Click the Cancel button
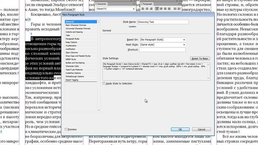Viewport: 258px width, 145px height. (x=201, y=129)
